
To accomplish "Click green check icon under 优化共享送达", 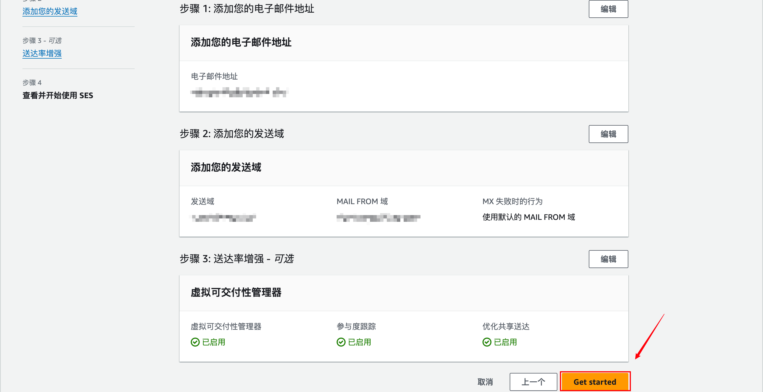I will tap(487, 342).
